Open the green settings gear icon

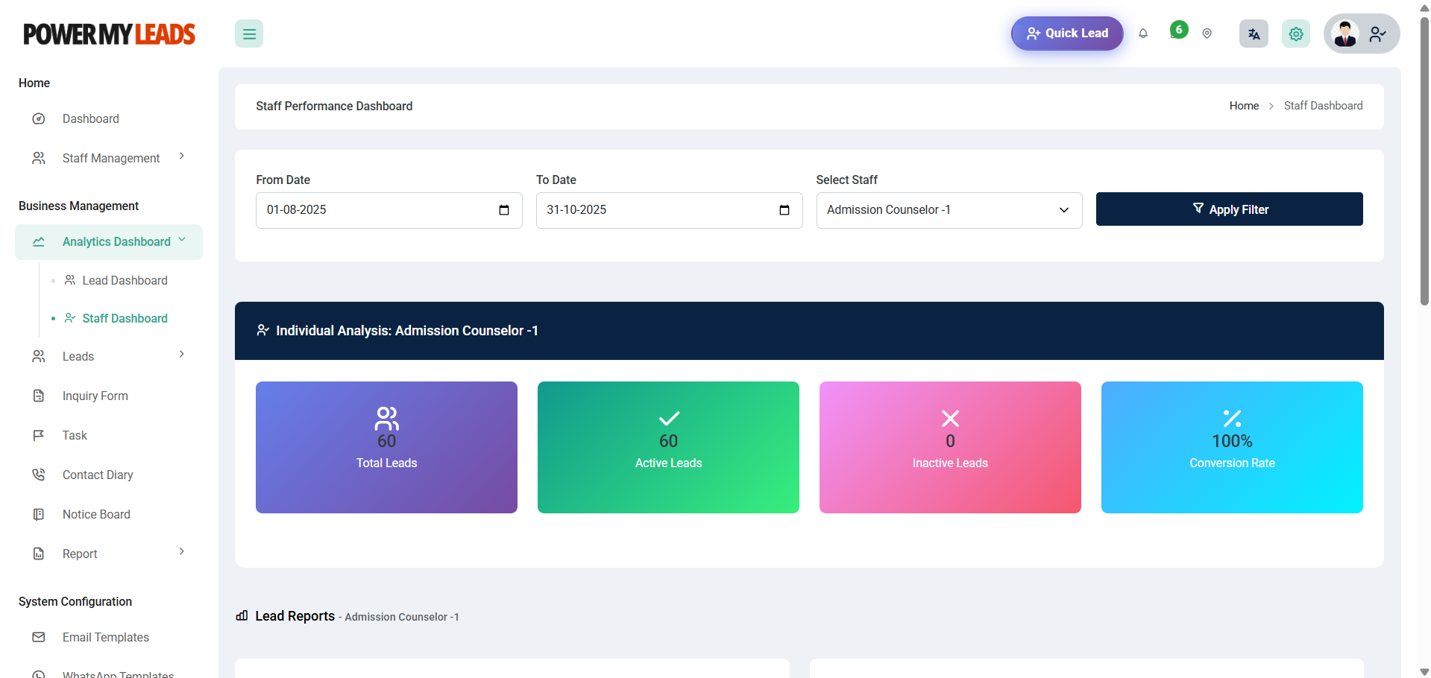pos(1296,34)
